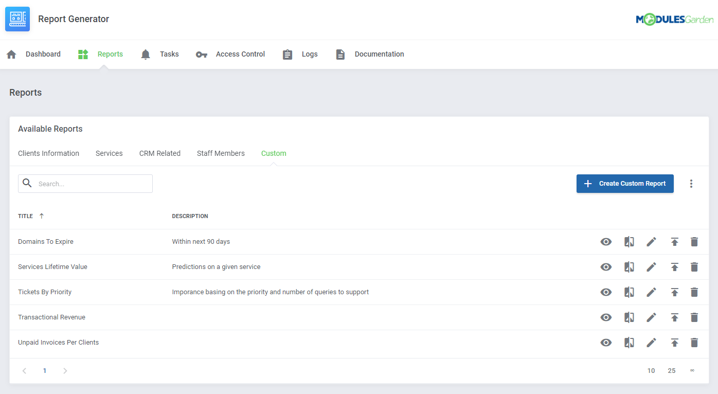Delete the Unpaid Invoices Per Clients report
This screenshot has height=394, width=718.
[x=694, y=343]
